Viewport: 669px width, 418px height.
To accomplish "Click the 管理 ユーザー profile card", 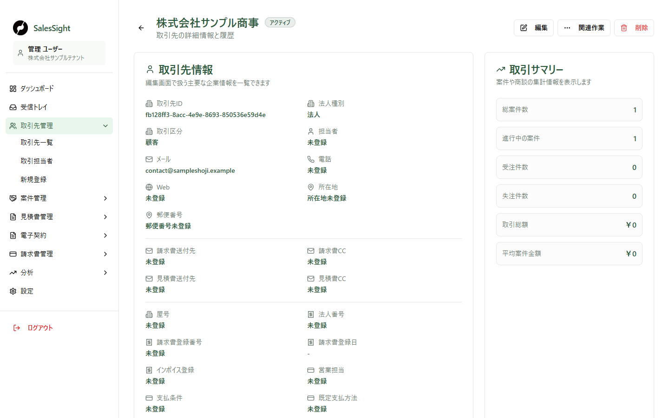I will pyautogui.click(x=59, y=53).
